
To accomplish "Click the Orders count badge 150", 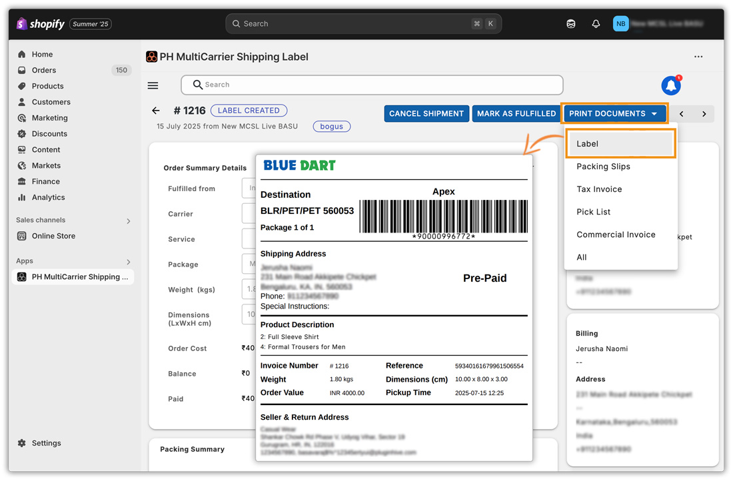I will 121,70.
